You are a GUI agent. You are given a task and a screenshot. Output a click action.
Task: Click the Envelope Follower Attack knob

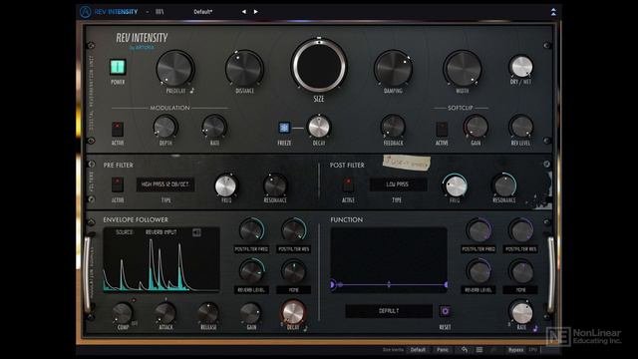(x=165, y=313)
